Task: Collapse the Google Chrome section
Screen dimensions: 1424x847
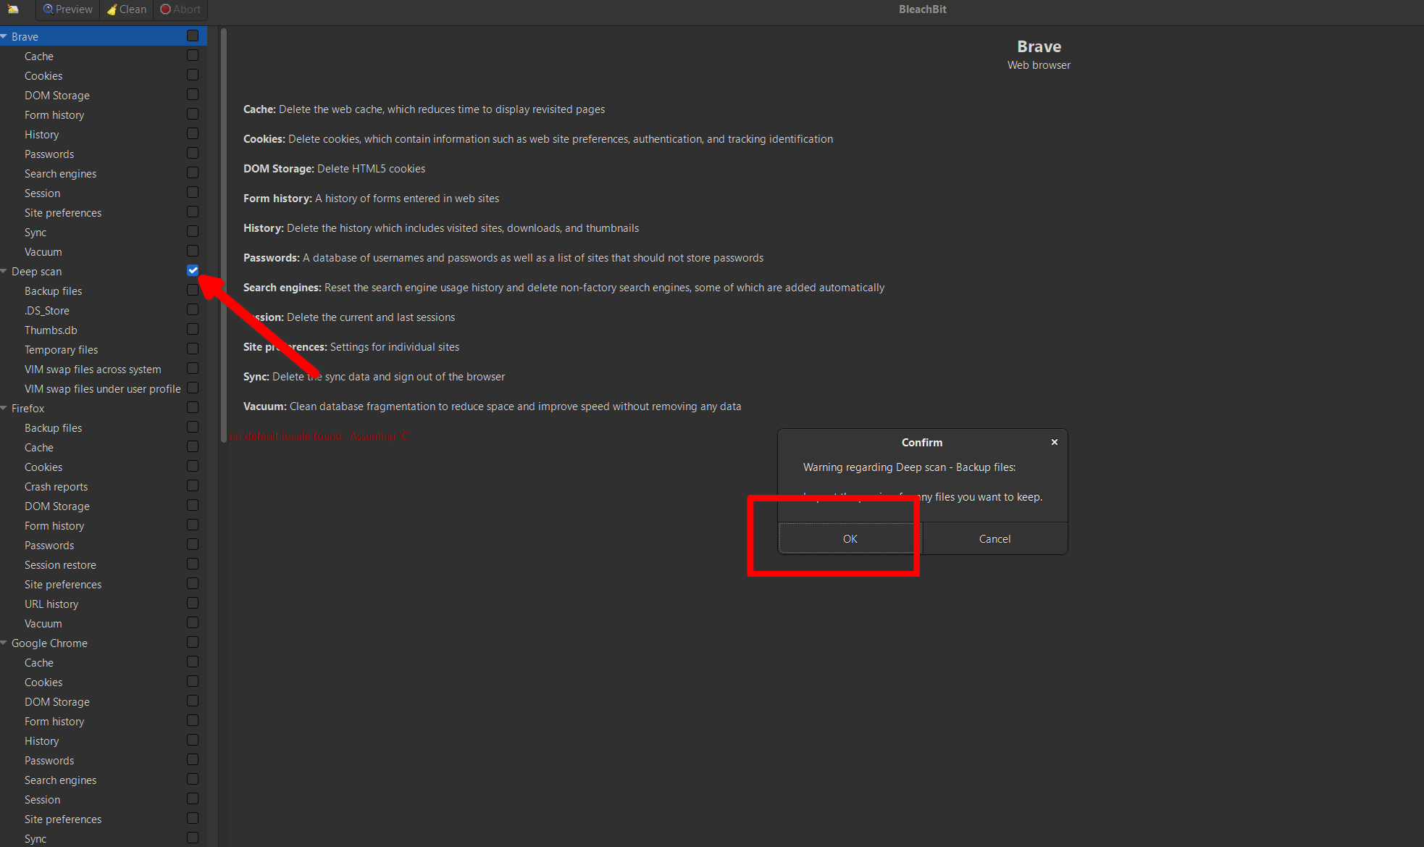Action: coord(4,643)
